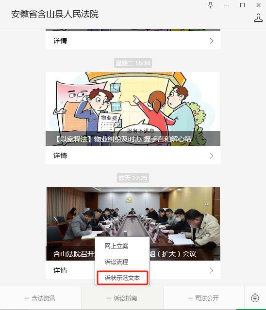Viewport: 266px width, 310px height.
Task: Click the menu lines icon beside 司法公开
Action: coord(190,298)
